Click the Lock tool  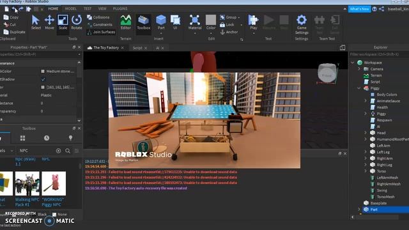pyautogui.click(x=227, y=24)
